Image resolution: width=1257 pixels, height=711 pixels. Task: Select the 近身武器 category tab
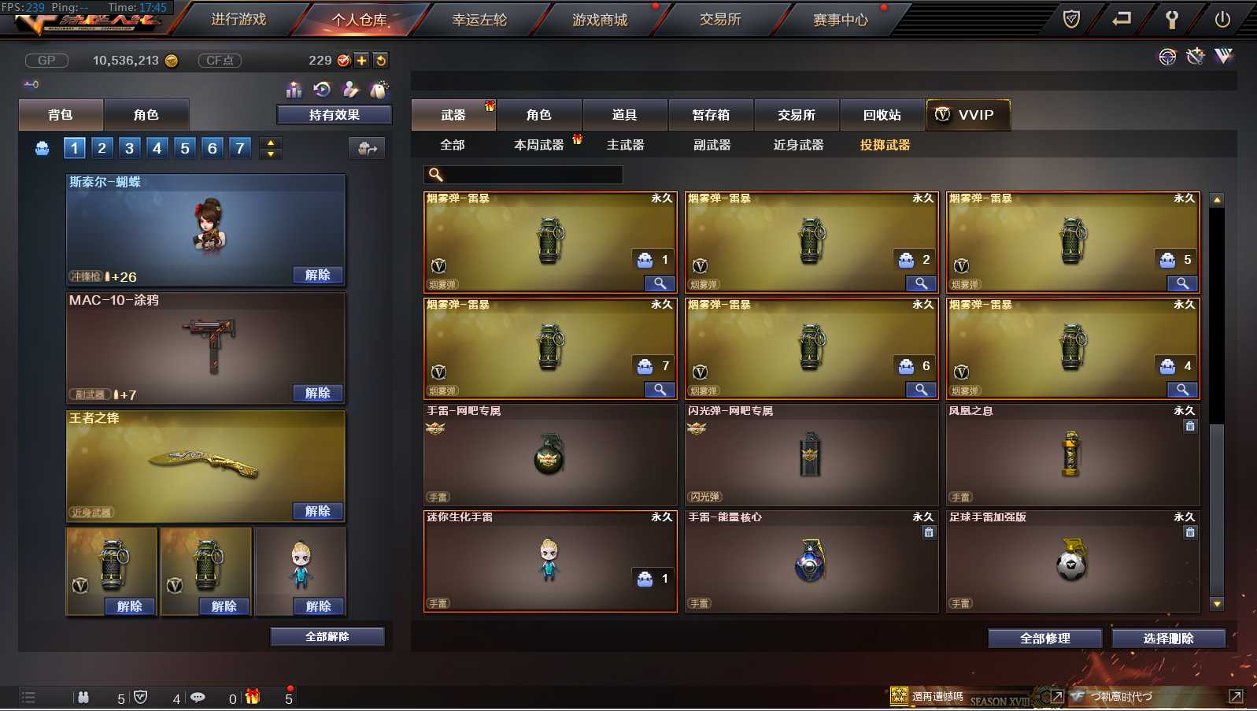click(x=798, y=145)
